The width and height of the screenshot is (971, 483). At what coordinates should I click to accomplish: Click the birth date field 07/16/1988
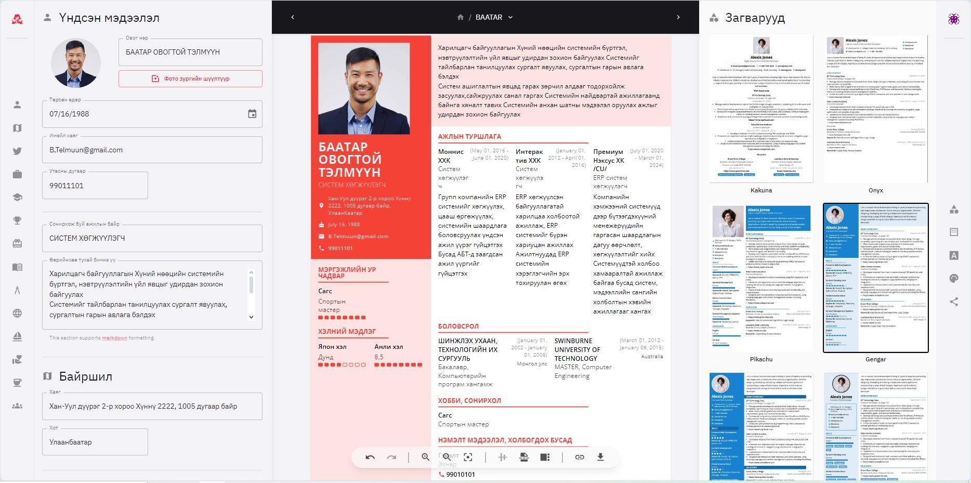click(152, 114)
